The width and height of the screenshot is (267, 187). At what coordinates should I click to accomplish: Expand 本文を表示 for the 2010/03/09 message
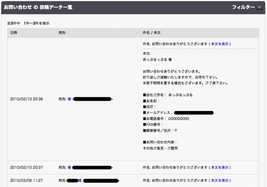click(220, 181)
